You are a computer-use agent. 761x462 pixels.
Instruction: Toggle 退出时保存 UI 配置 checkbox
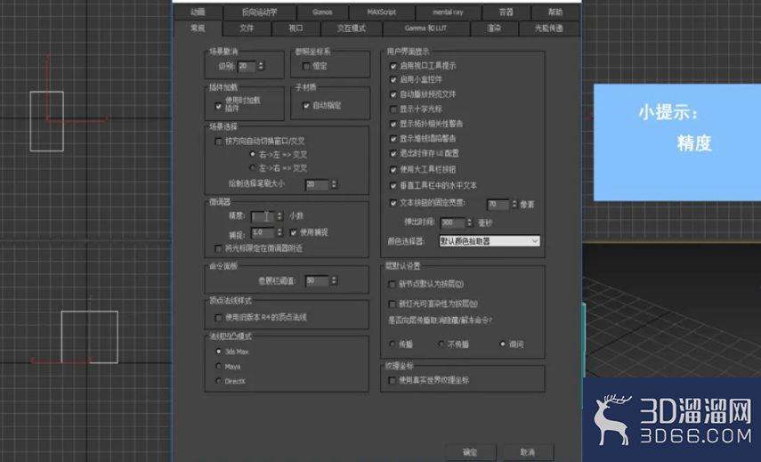pyautogui.click(x=393, y=153)
